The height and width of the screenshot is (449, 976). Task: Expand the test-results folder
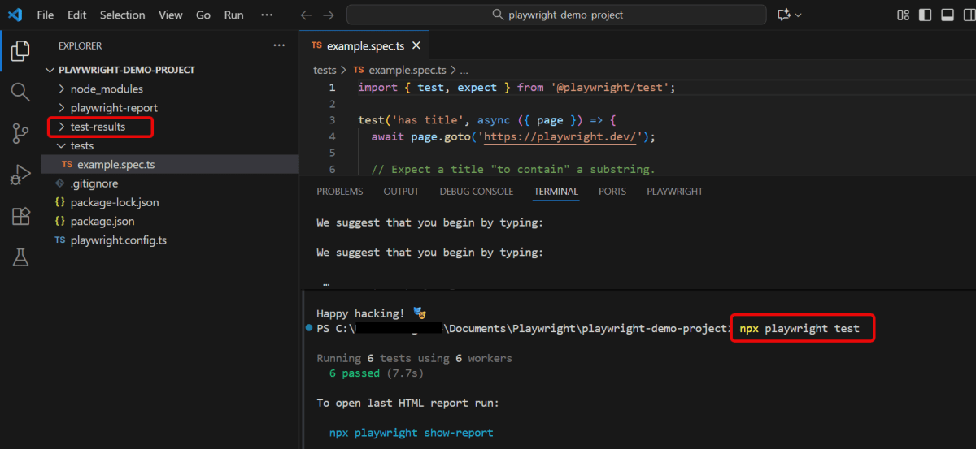tap(98, 127)
